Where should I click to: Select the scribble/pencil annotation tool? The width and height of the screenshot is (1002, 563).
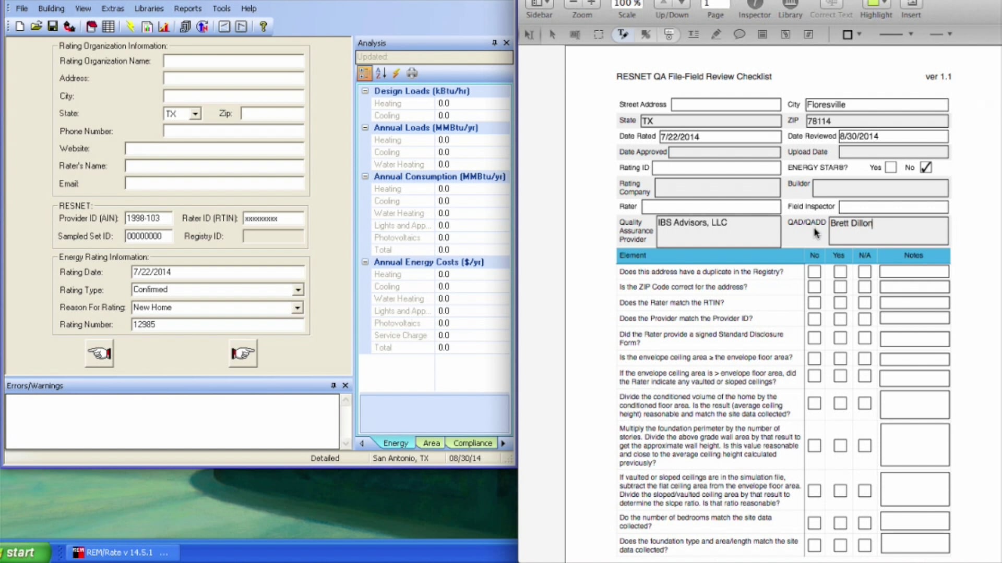717,34
